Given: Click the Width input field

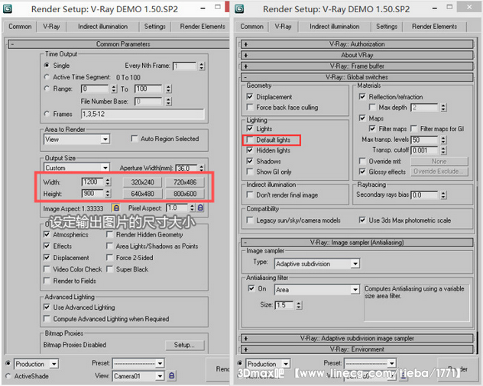Looking at the screenshot, I should click(x=92, y=182).
